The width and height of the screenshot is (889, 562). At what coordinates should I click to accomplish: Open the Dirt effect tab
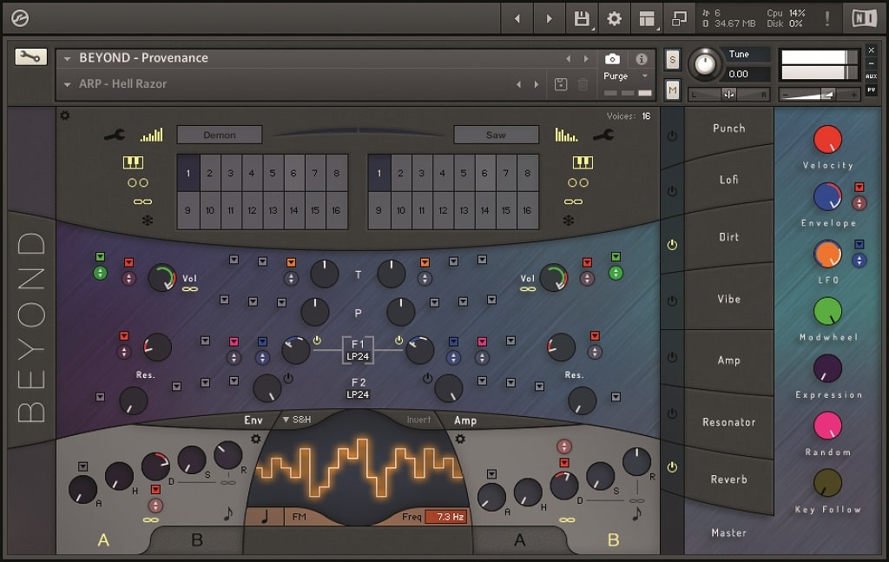point(729,237)
